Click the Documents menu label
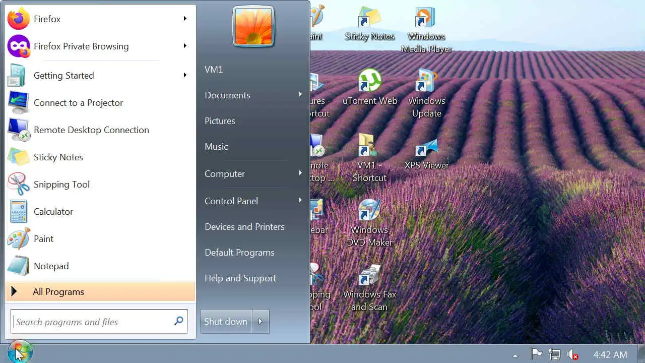645x363 pixels. (x=227, y=95)
